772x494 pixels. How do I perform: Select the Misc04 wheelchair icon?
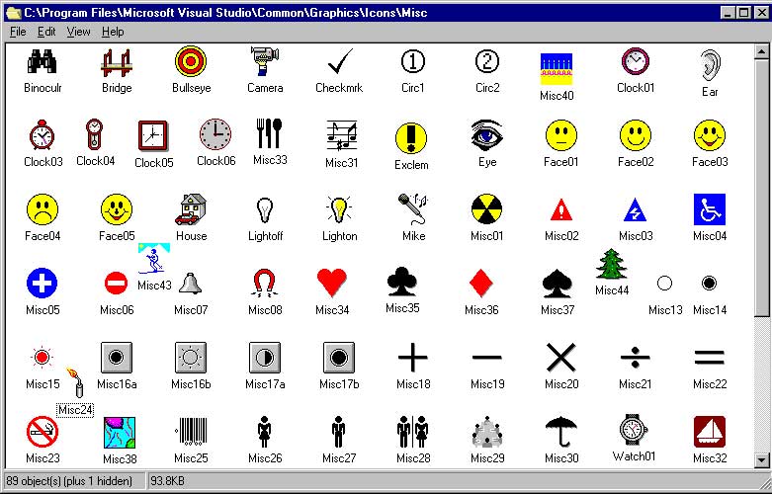[x=710, y=209]
